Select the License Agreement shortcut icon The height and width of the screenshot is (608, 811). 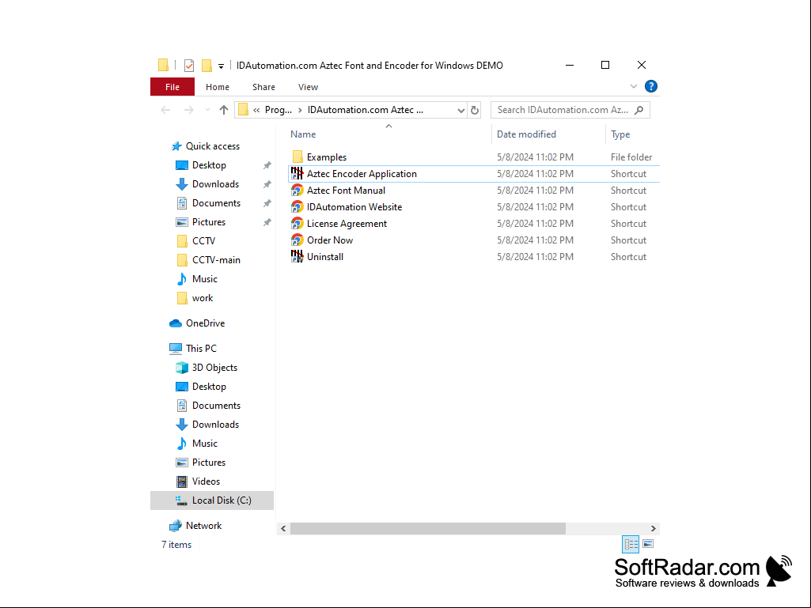tap(297, 223)
